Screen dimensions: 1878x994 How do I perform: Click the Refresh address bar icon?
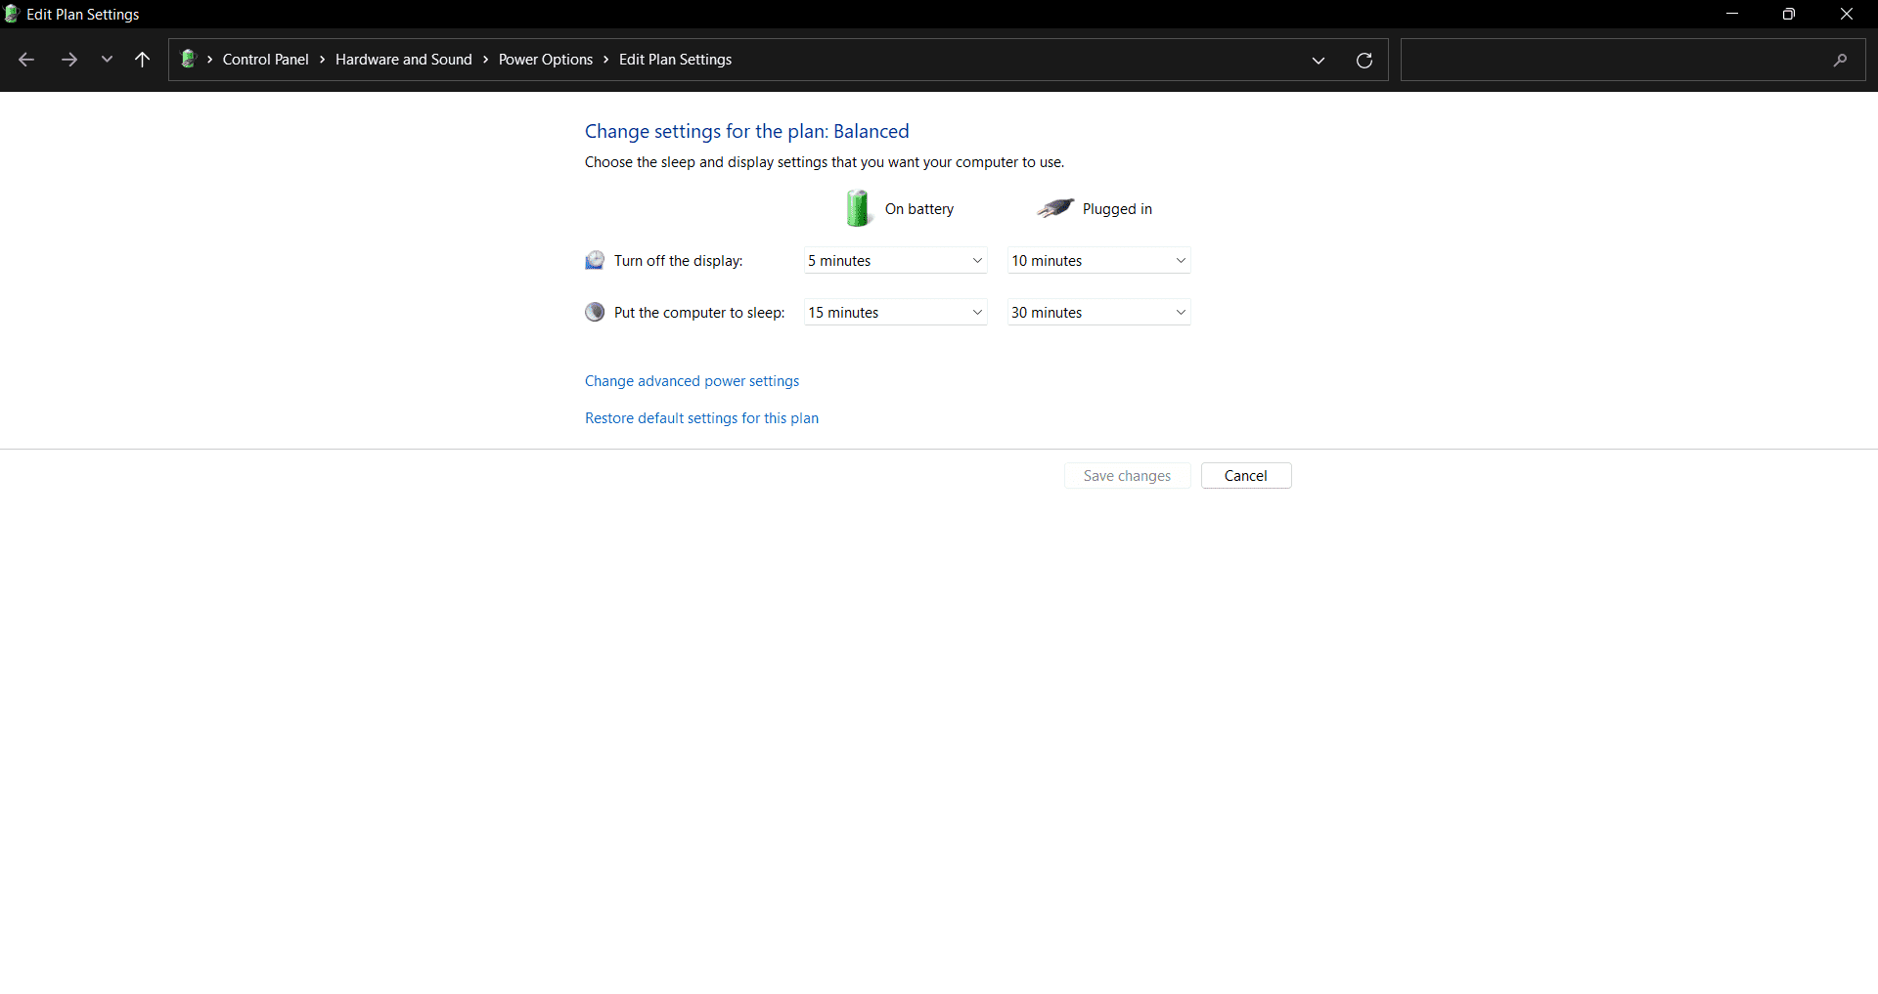pos(1364,61)
